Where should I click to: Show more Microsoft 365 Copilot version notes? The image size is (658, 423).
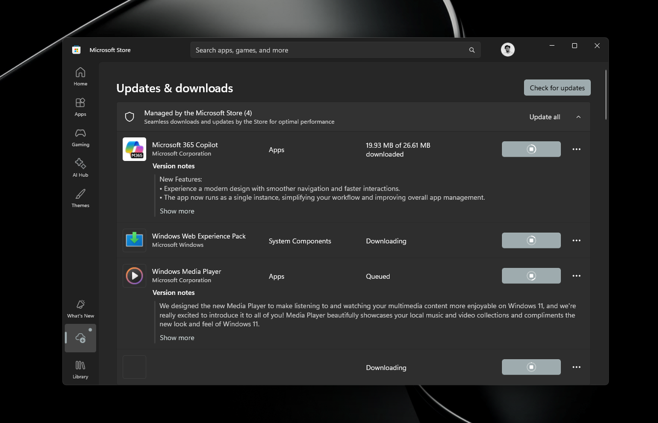[177, 211]
